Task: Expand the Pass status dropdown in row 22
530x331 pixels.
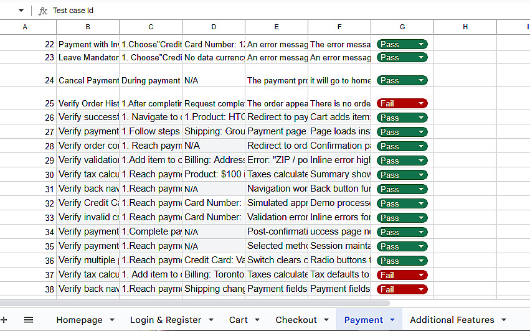Action: tap(422, 44)
